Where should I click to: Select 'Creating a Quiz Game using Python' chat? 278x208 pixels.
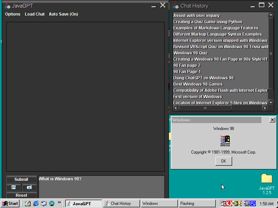click(x=221, y=22)
